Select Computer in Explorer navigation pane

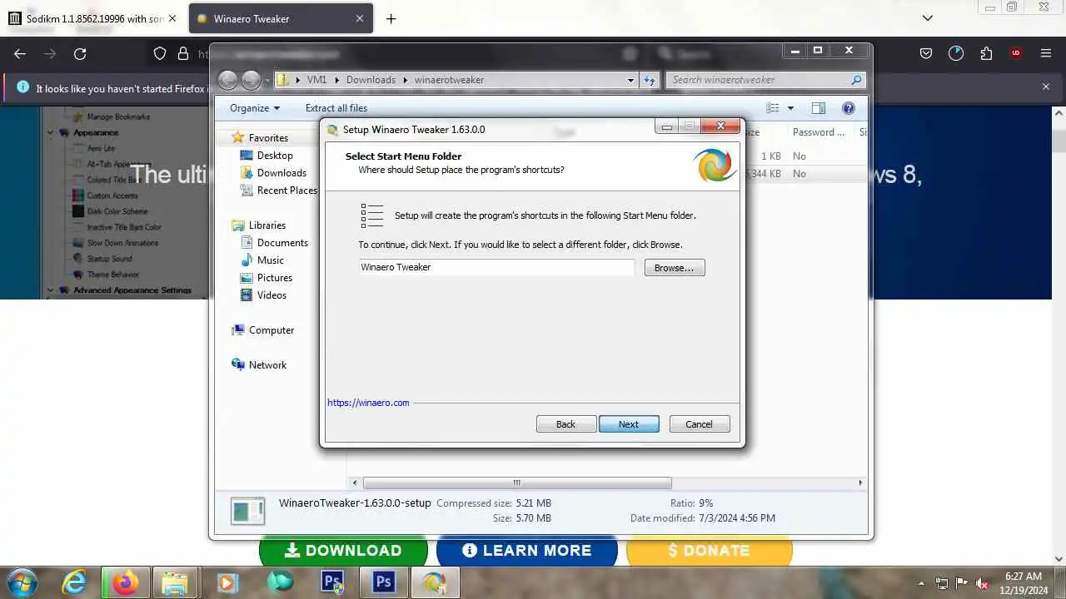pyautogui.click(x=271, y=330)
